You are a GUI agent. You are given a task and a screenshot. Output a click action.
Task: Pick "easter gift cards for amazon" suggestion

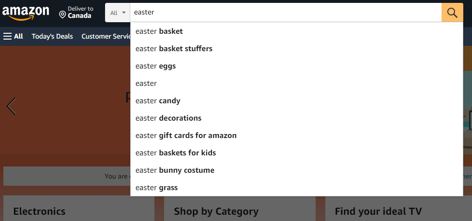coord(296,136)
